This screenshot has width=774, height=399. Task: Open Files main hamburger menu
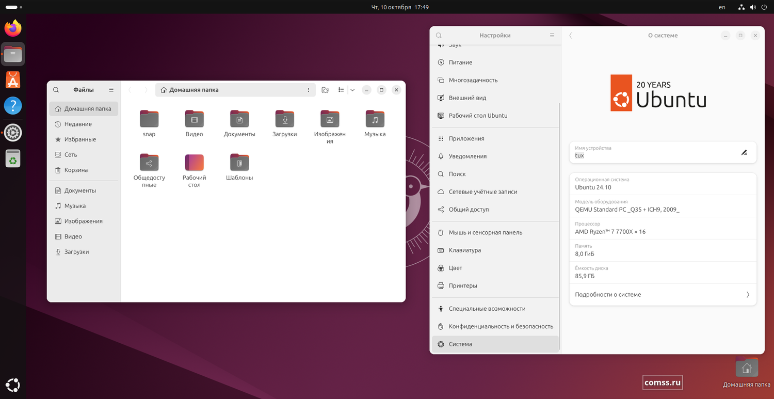[x=111, y=90]
